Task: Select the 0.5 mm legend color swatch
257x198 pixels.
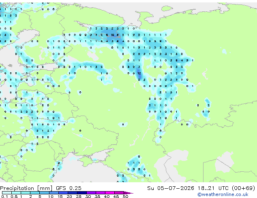Action: tap(16, 193)
